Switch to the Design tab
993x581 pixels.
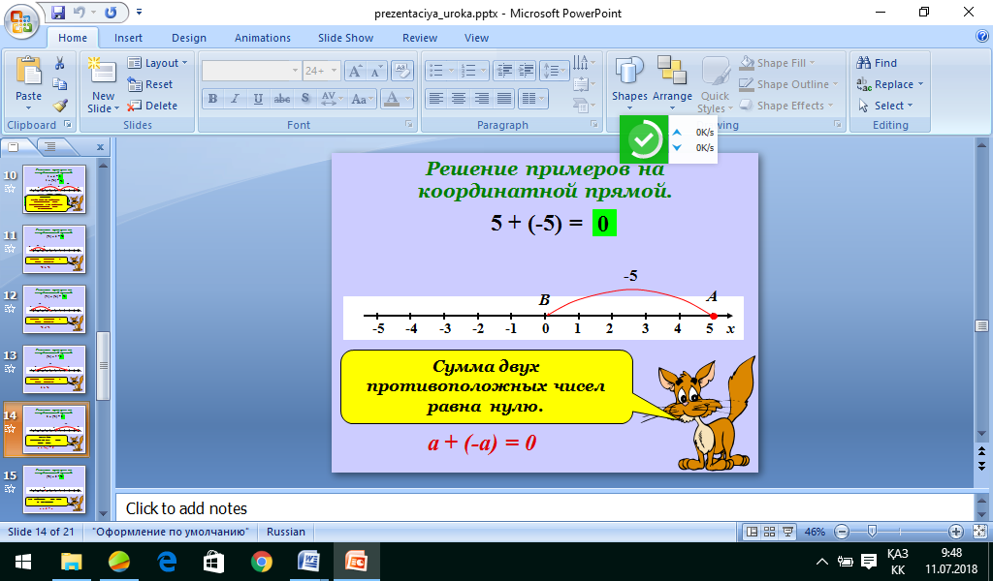(x=189, y=38)
